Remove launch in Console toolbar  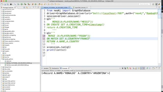(123, 68)
